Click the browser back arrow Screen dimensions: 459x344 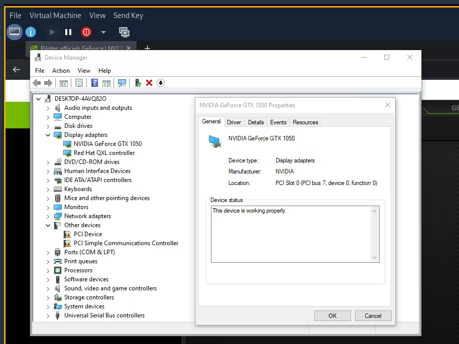(17, 70)
